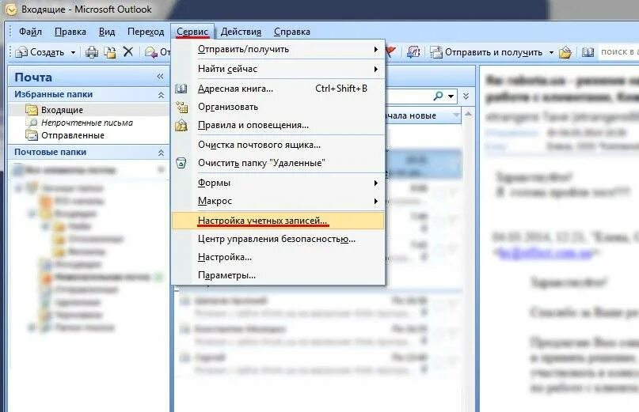Choose Параметры... menu item
This screenshot has width=639, height=412.
pos(279,275)
